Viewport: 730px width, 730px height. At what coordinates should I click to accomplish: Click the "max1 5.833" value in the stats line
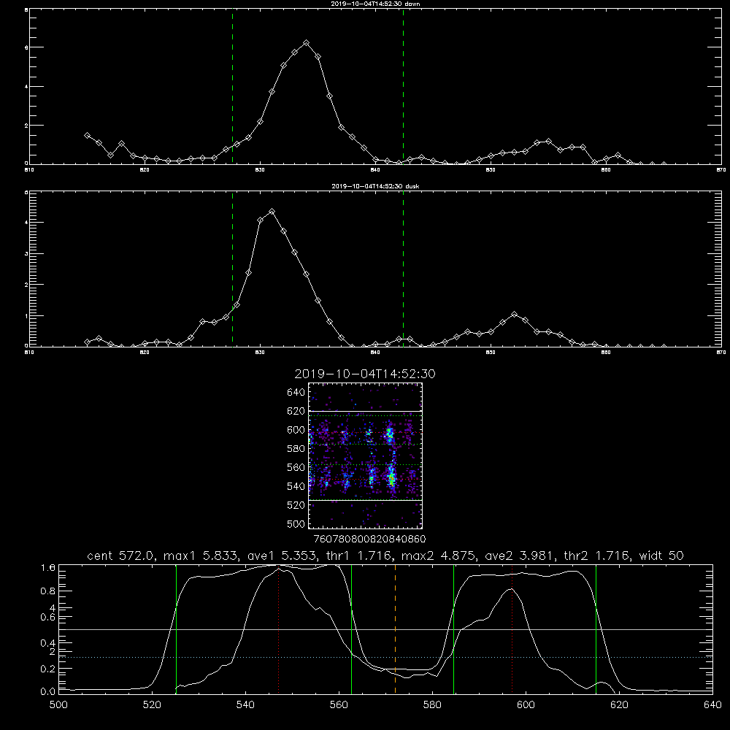tap(200, 556)
